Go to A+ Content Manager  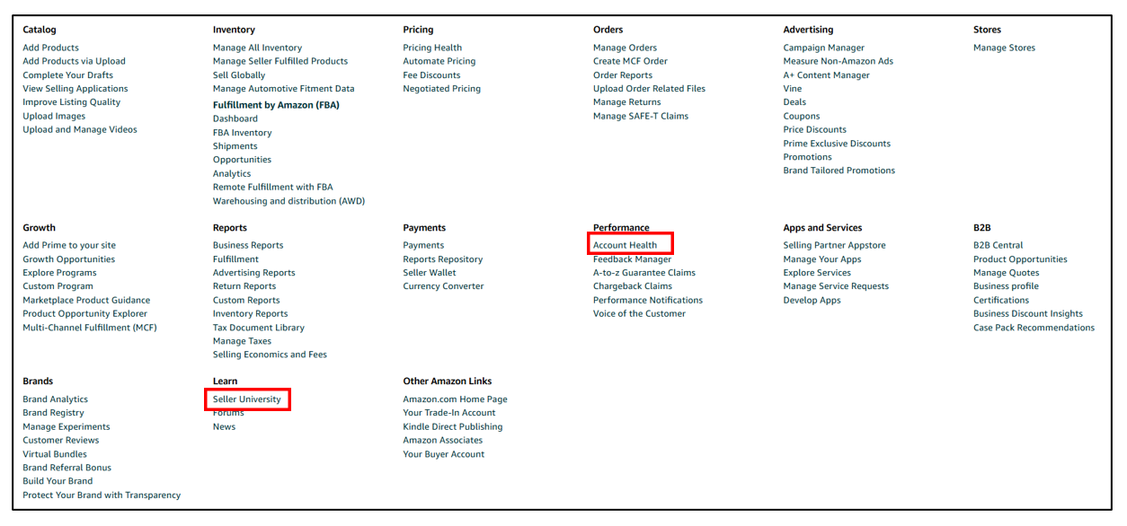827,75
